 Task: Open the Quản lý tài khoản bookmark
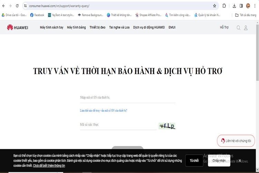207,15
